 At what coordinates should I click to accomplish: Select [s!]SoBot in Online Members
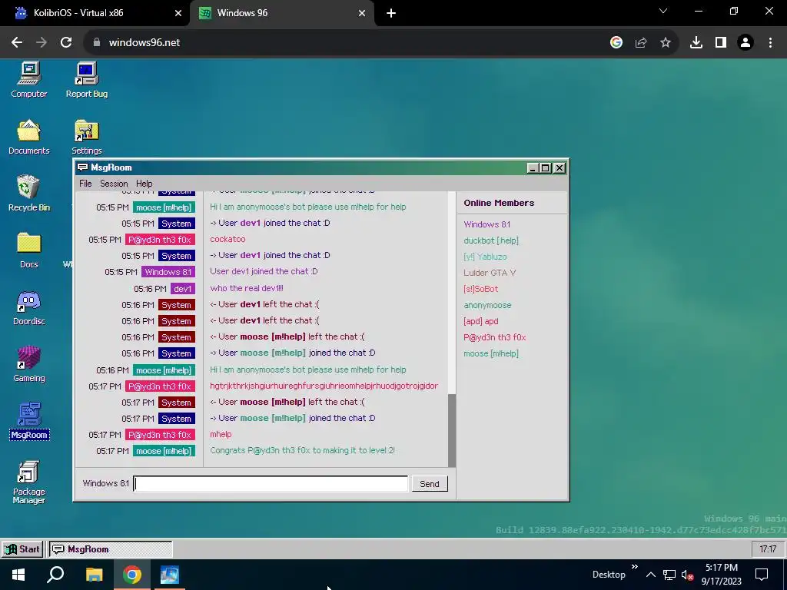[481, 289]
